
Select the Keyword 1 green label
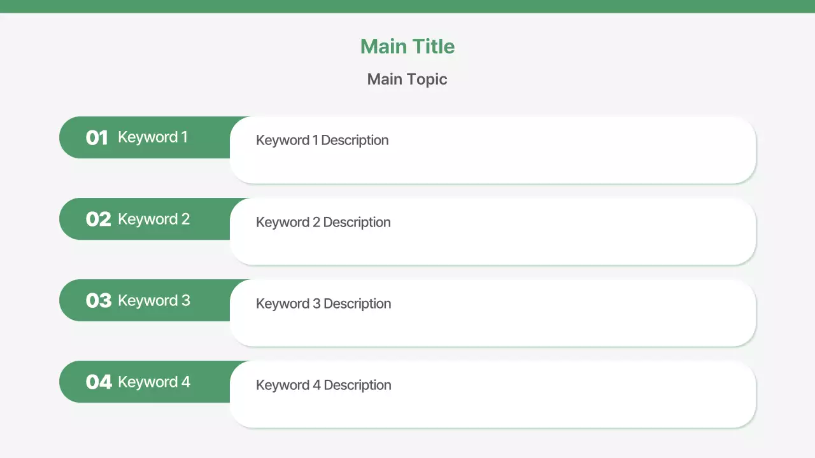click(x=153, y=137)
